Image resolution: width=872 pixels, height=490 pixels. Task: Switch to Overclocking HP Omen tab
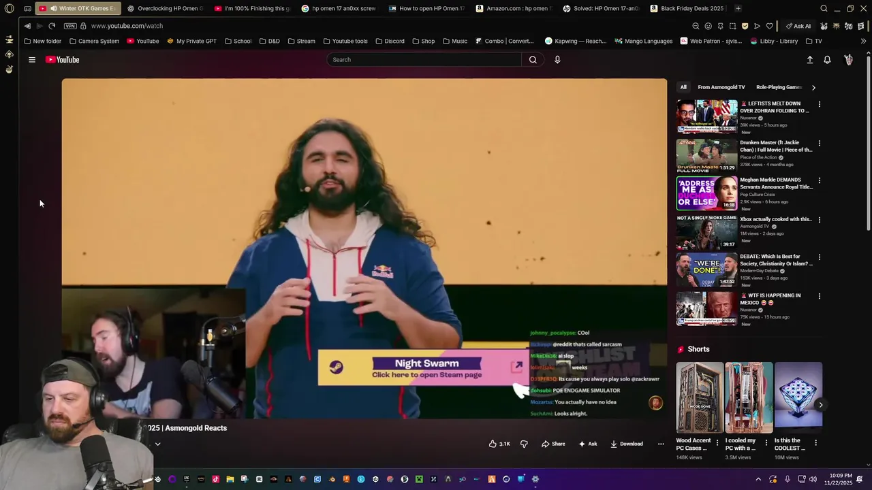tap(165, 9)
